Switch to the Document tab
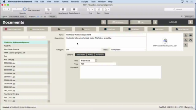The width and height of the screenshot is (196, 110). coord(81,55)
